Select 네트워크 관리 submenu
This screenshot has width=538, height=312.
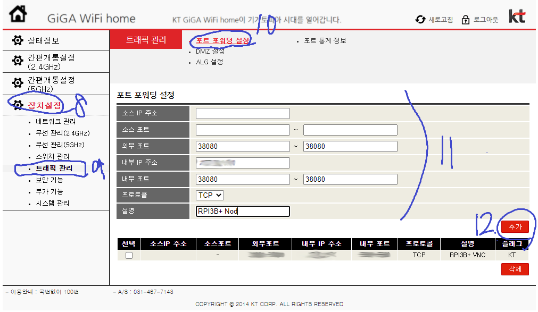pyautogui.click(x=55, y=121)
